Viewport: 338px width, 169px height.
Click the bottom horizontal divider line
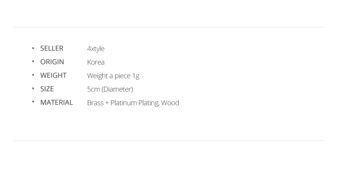(168, 140)
